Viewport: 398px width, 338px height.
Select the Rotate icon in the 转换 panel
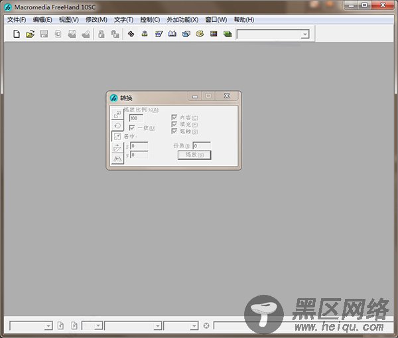tap(117, 126)
